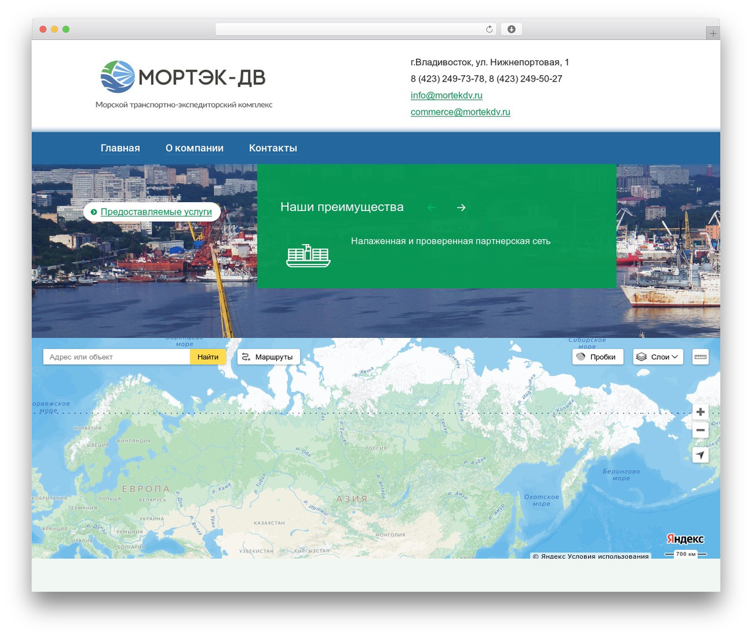Click the Яндекс logo on map
Viewport: 752px width, 637px height.
[x=685, y=539]
